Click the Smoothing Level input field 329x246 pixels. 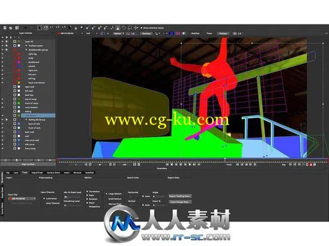pyautogui.click(x=72, y=206)
